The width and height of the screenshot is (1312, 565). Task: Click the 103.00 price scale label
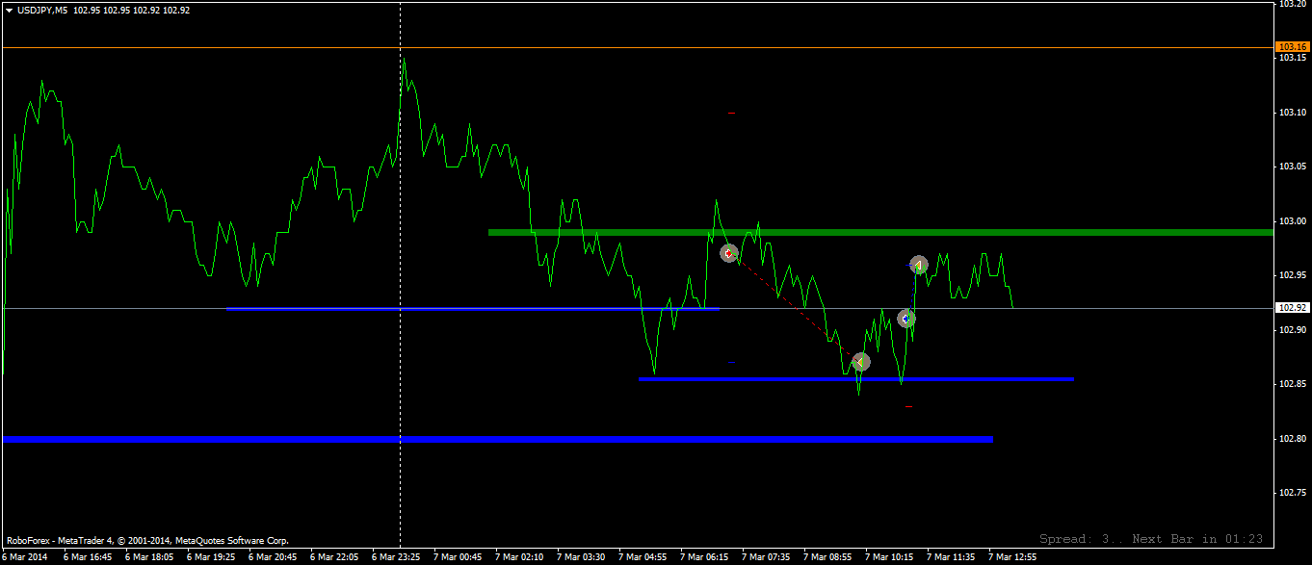(1291, 221)
